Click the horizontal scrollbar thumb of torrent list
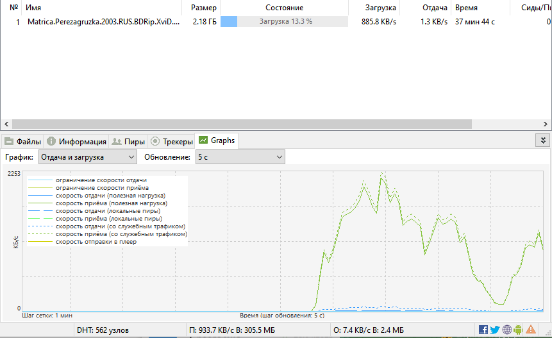 tap(242, 124)
